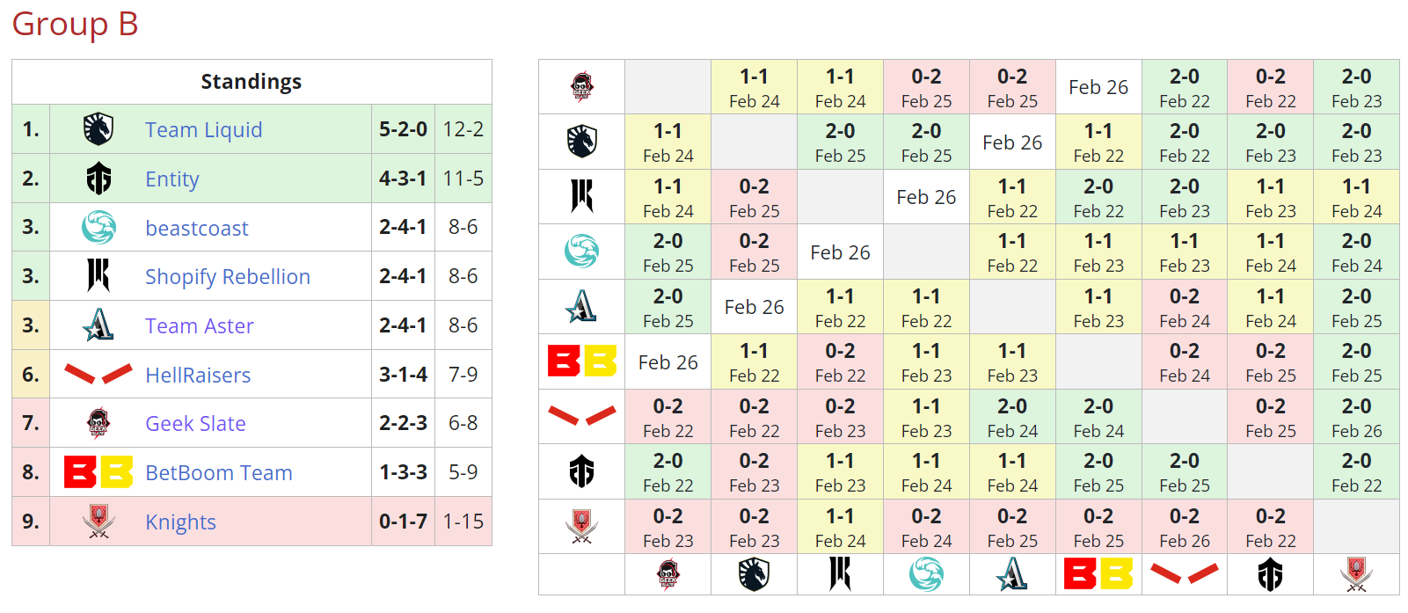Open the Geek Slate team link

(x=195, y=424)
